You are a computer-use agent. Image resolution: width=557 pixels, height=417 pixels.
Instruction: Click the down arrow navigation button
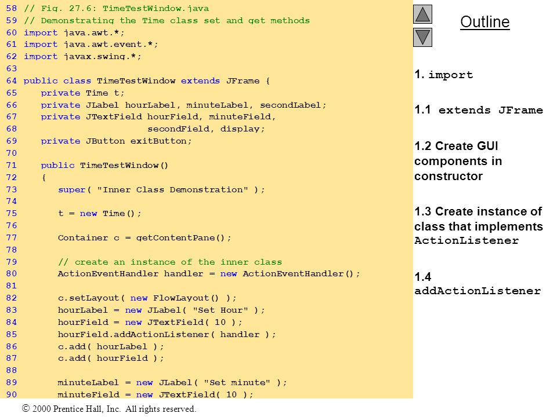point(422,37)
